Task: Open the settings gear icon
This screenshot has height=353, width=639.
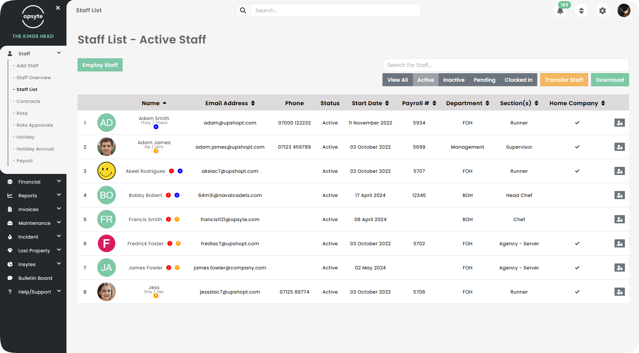Action: click(x=603, y=10)
